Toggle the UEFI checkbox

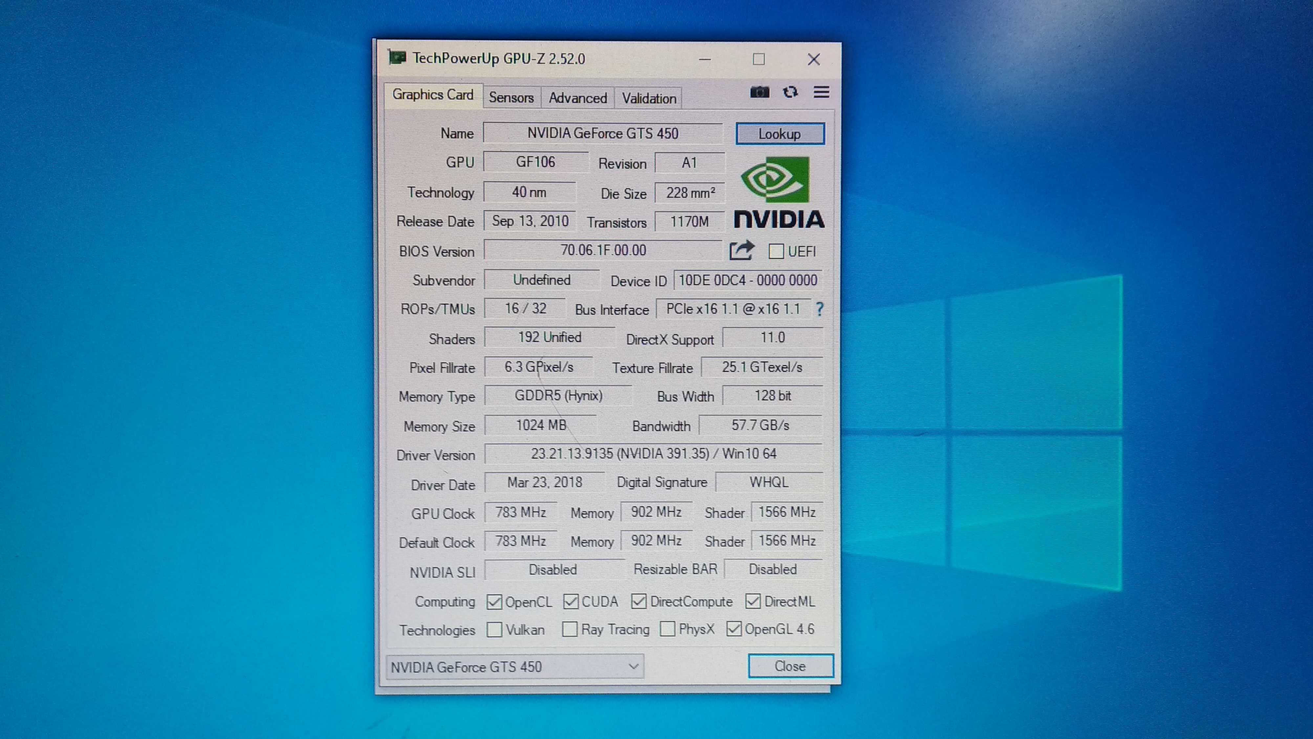pos(776,252)
